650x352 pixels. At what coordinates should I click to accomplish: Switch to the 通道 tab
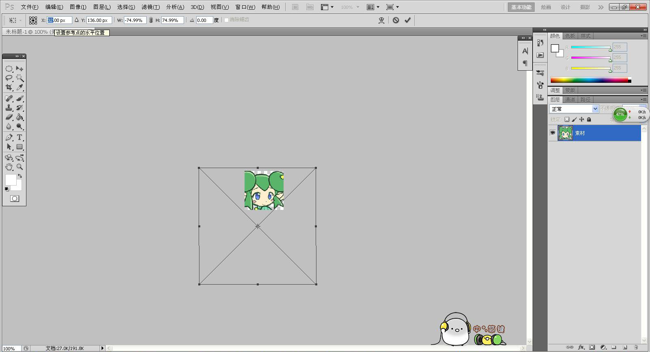coord(570,99)
